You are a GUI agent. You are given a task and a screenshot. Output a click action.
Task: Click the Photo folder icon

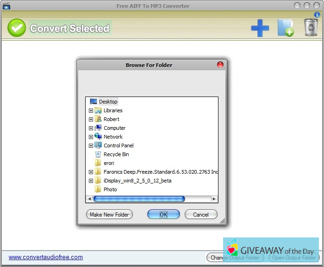click(98, 189)
